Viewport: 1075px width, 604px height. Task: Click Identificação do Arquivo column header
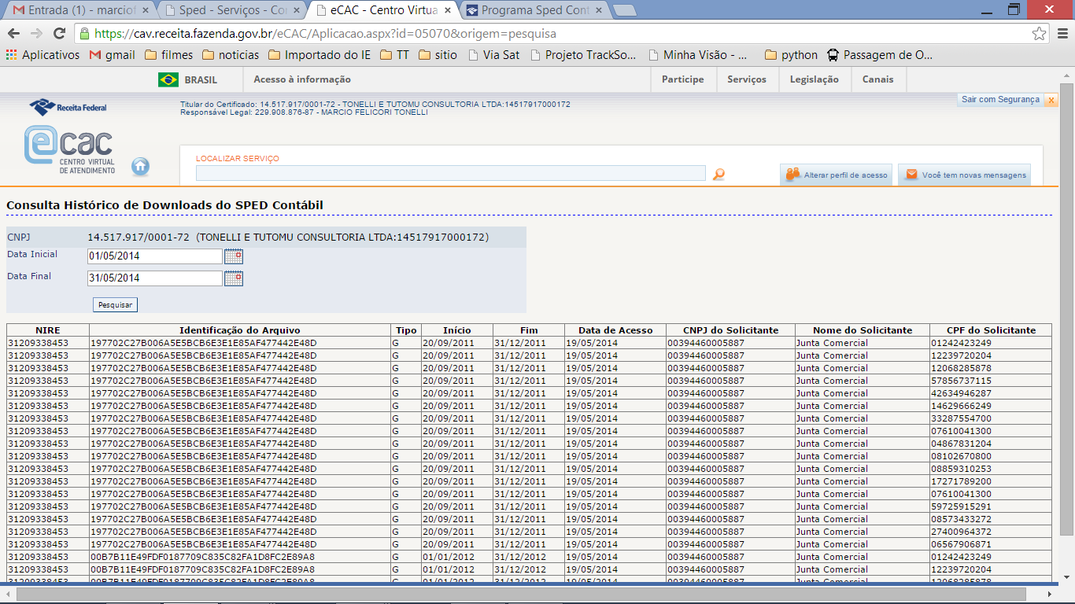pos(240,330)
